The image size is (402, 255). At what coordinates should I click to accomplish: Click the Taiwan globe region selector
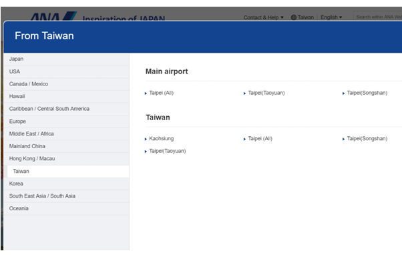(x=303, y=17)
